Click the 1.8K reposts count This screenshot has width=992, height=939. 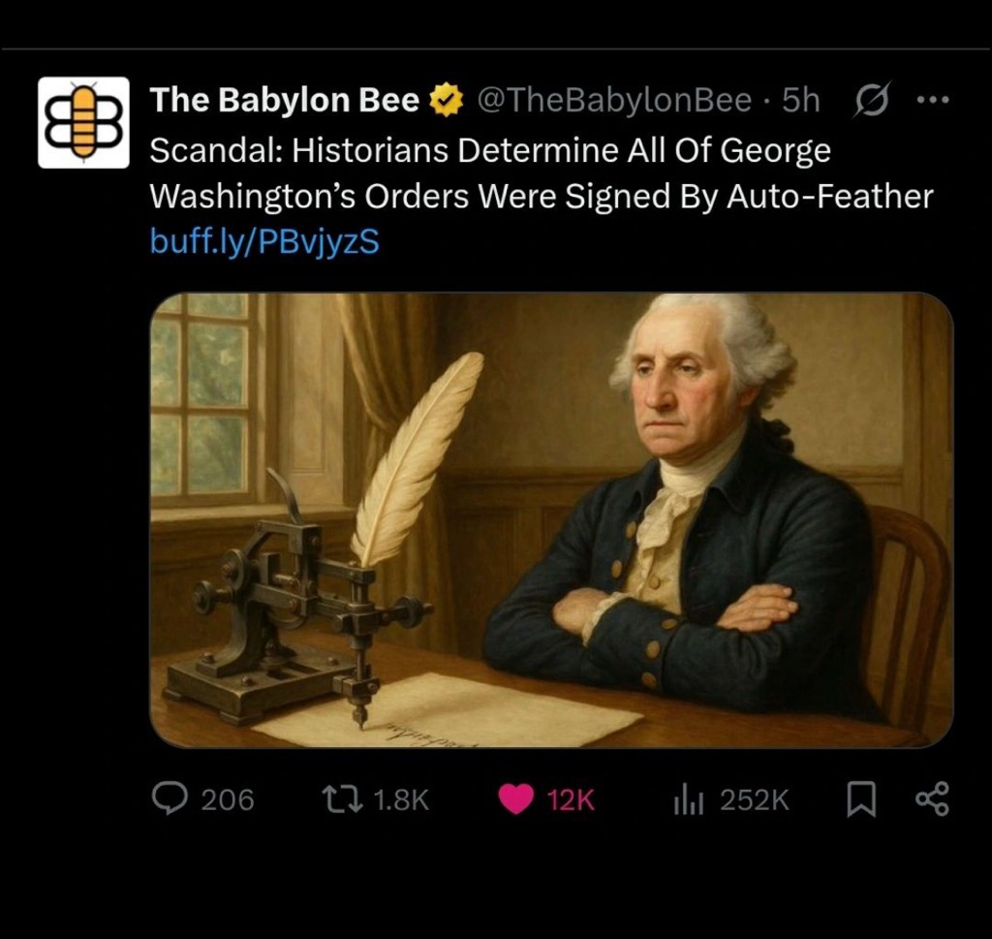(x=402, y=799)
